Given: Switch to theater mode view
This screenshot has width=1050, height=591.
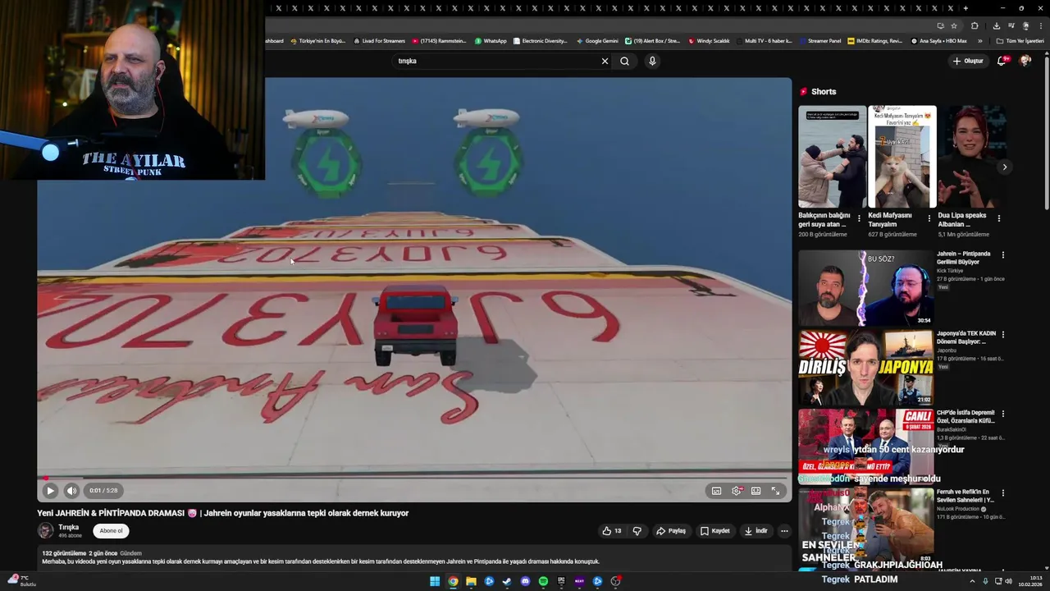Looking at the screenshot, I should 756,491.
